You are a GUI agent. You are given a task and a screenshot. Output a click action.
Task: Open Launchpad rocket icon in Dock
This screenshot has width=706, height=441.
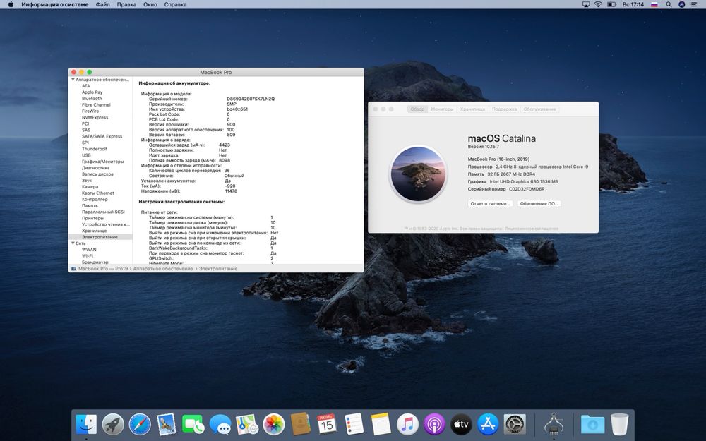pyautogui.click(x=112, y=424)
